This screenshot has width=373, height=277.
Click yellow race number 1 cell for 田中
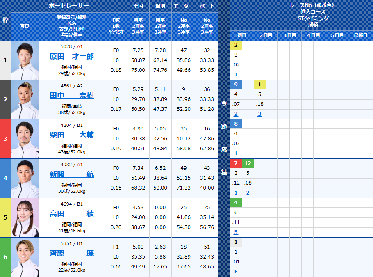coord(260,85)
